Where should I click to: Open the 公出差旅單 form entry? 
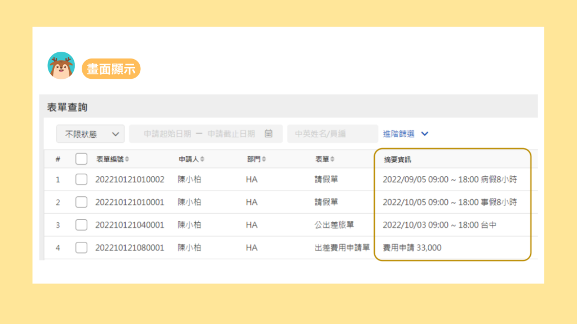pyautogui.click(x=334, y=225)
